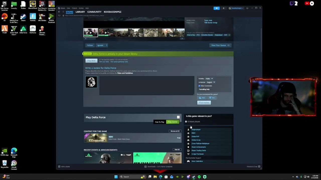Select the first video thumbnail

[91, 32]
